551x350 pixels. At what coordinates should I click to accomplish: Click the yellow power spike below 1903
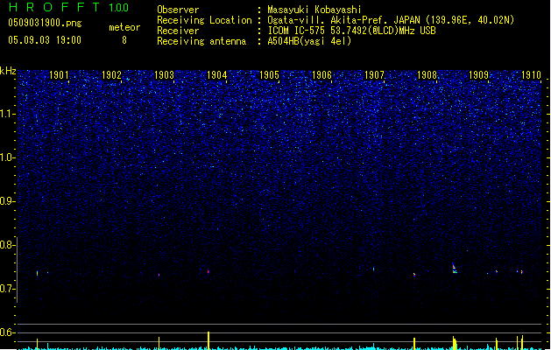click(159, 343)
